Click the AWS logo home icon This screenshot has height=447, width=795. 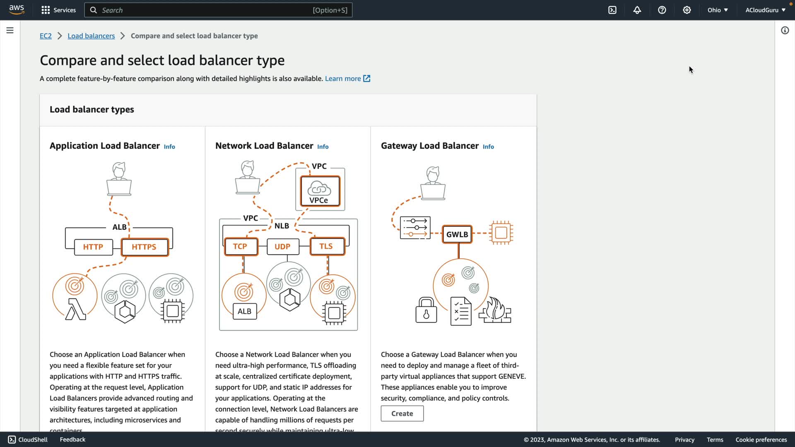pos(17,10)
